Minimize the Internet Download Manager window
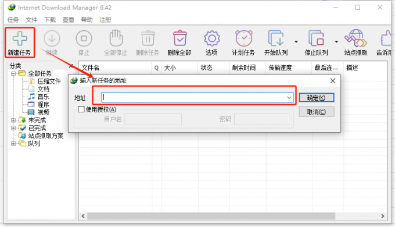Image resolution: width=395 pixels, height=227 pixels. 336,8
